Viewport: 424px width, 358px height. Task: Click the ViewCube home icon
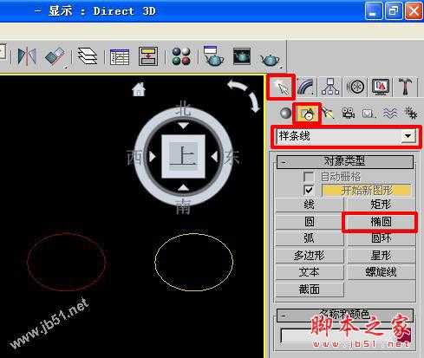coord(139,89)
